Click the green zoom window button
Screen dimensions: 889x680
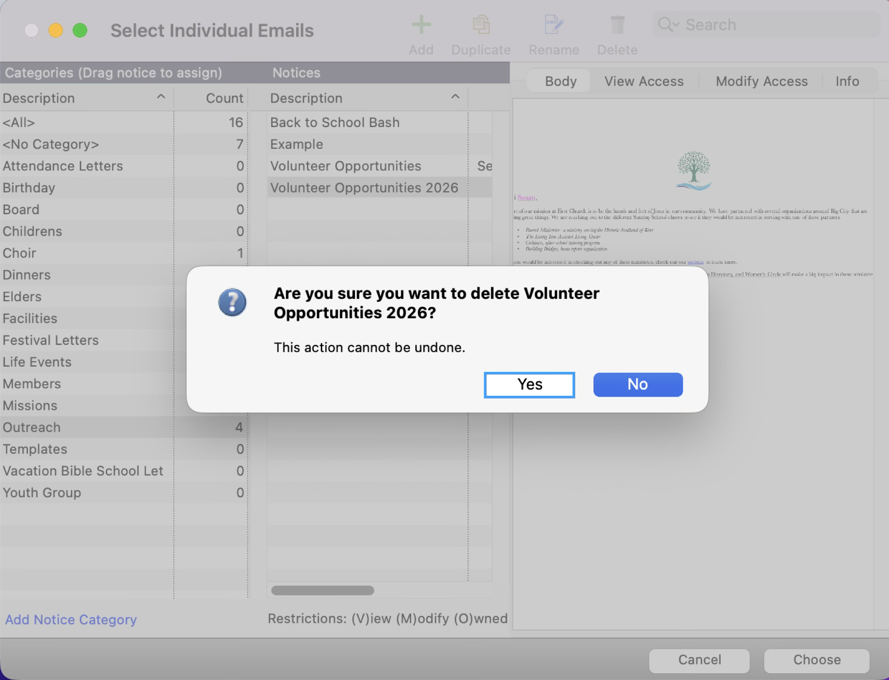(x=80, y=30)
